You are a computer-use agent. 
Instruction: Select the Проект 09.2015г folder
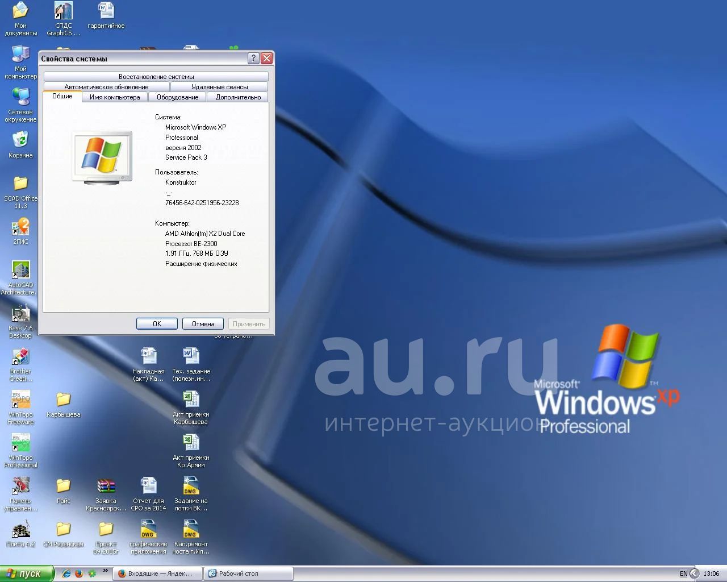106,537
